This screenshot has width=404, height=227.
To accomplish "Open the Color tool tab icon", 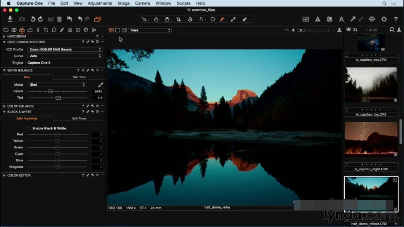I will click(x=22, y=30).
